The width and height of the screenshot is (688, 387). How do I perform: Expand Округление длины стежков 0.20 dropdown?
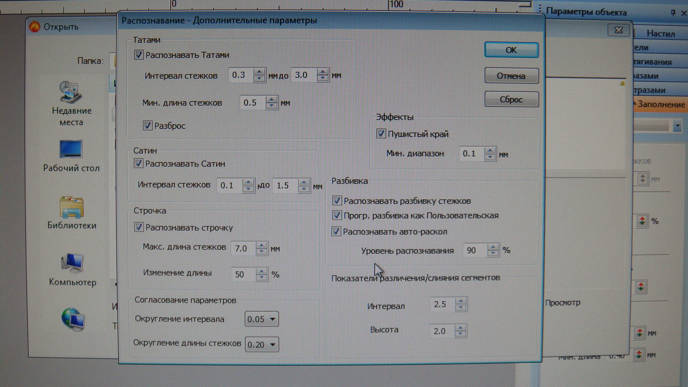pyautogui.click(x=272, y=345)
